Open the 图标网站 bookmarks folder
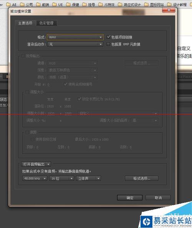Viewport: 192px width, 228px height. [x=154, y=5]
